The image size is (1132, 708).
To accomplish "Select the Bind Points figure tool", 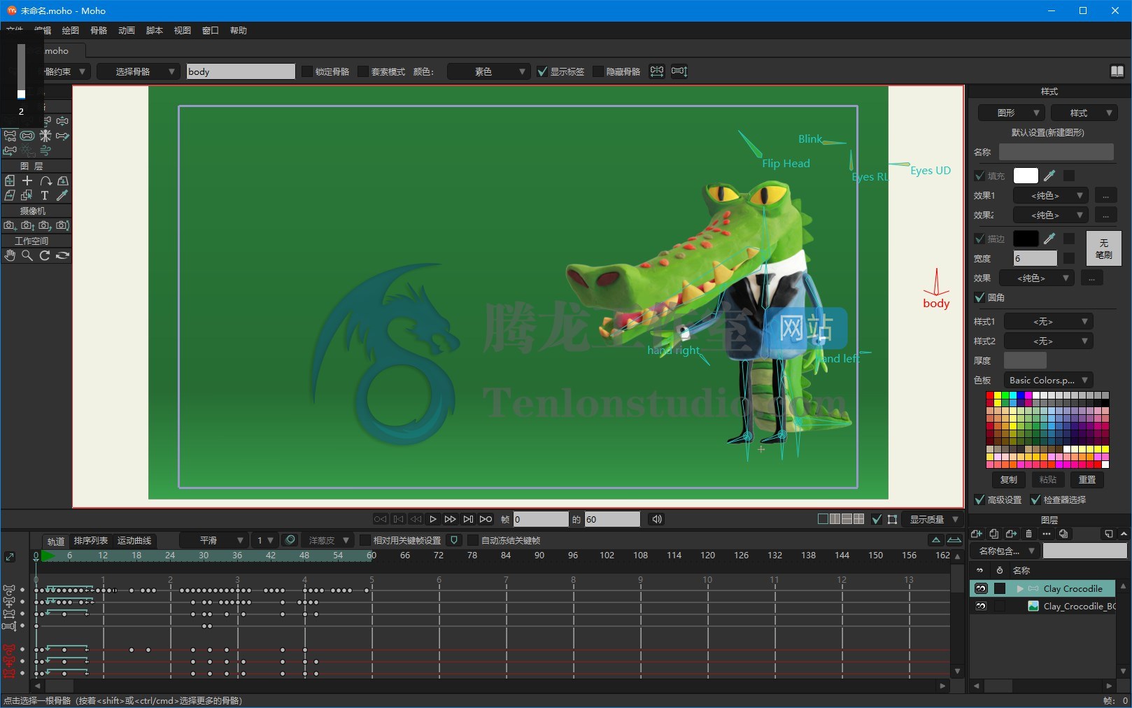I will (x=45, y=135).
